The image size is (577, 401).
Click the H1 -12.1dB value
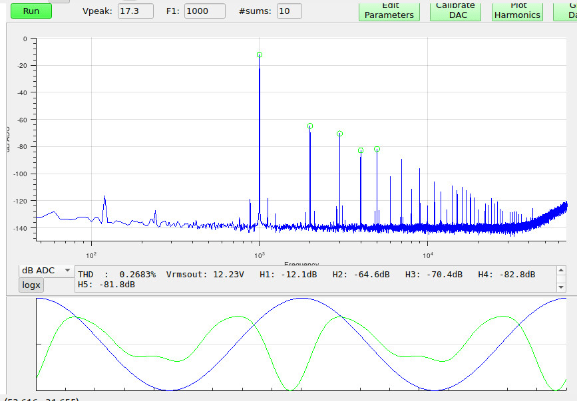(x=288, y=275)
